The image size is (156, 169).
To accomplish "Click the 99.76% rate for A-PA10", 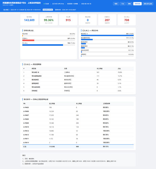I will pos(106,127).
